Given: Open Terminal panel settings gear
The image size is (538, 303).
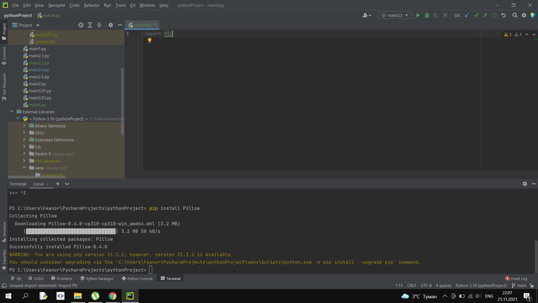Looking at the screenshot, I should pos(525,184).
